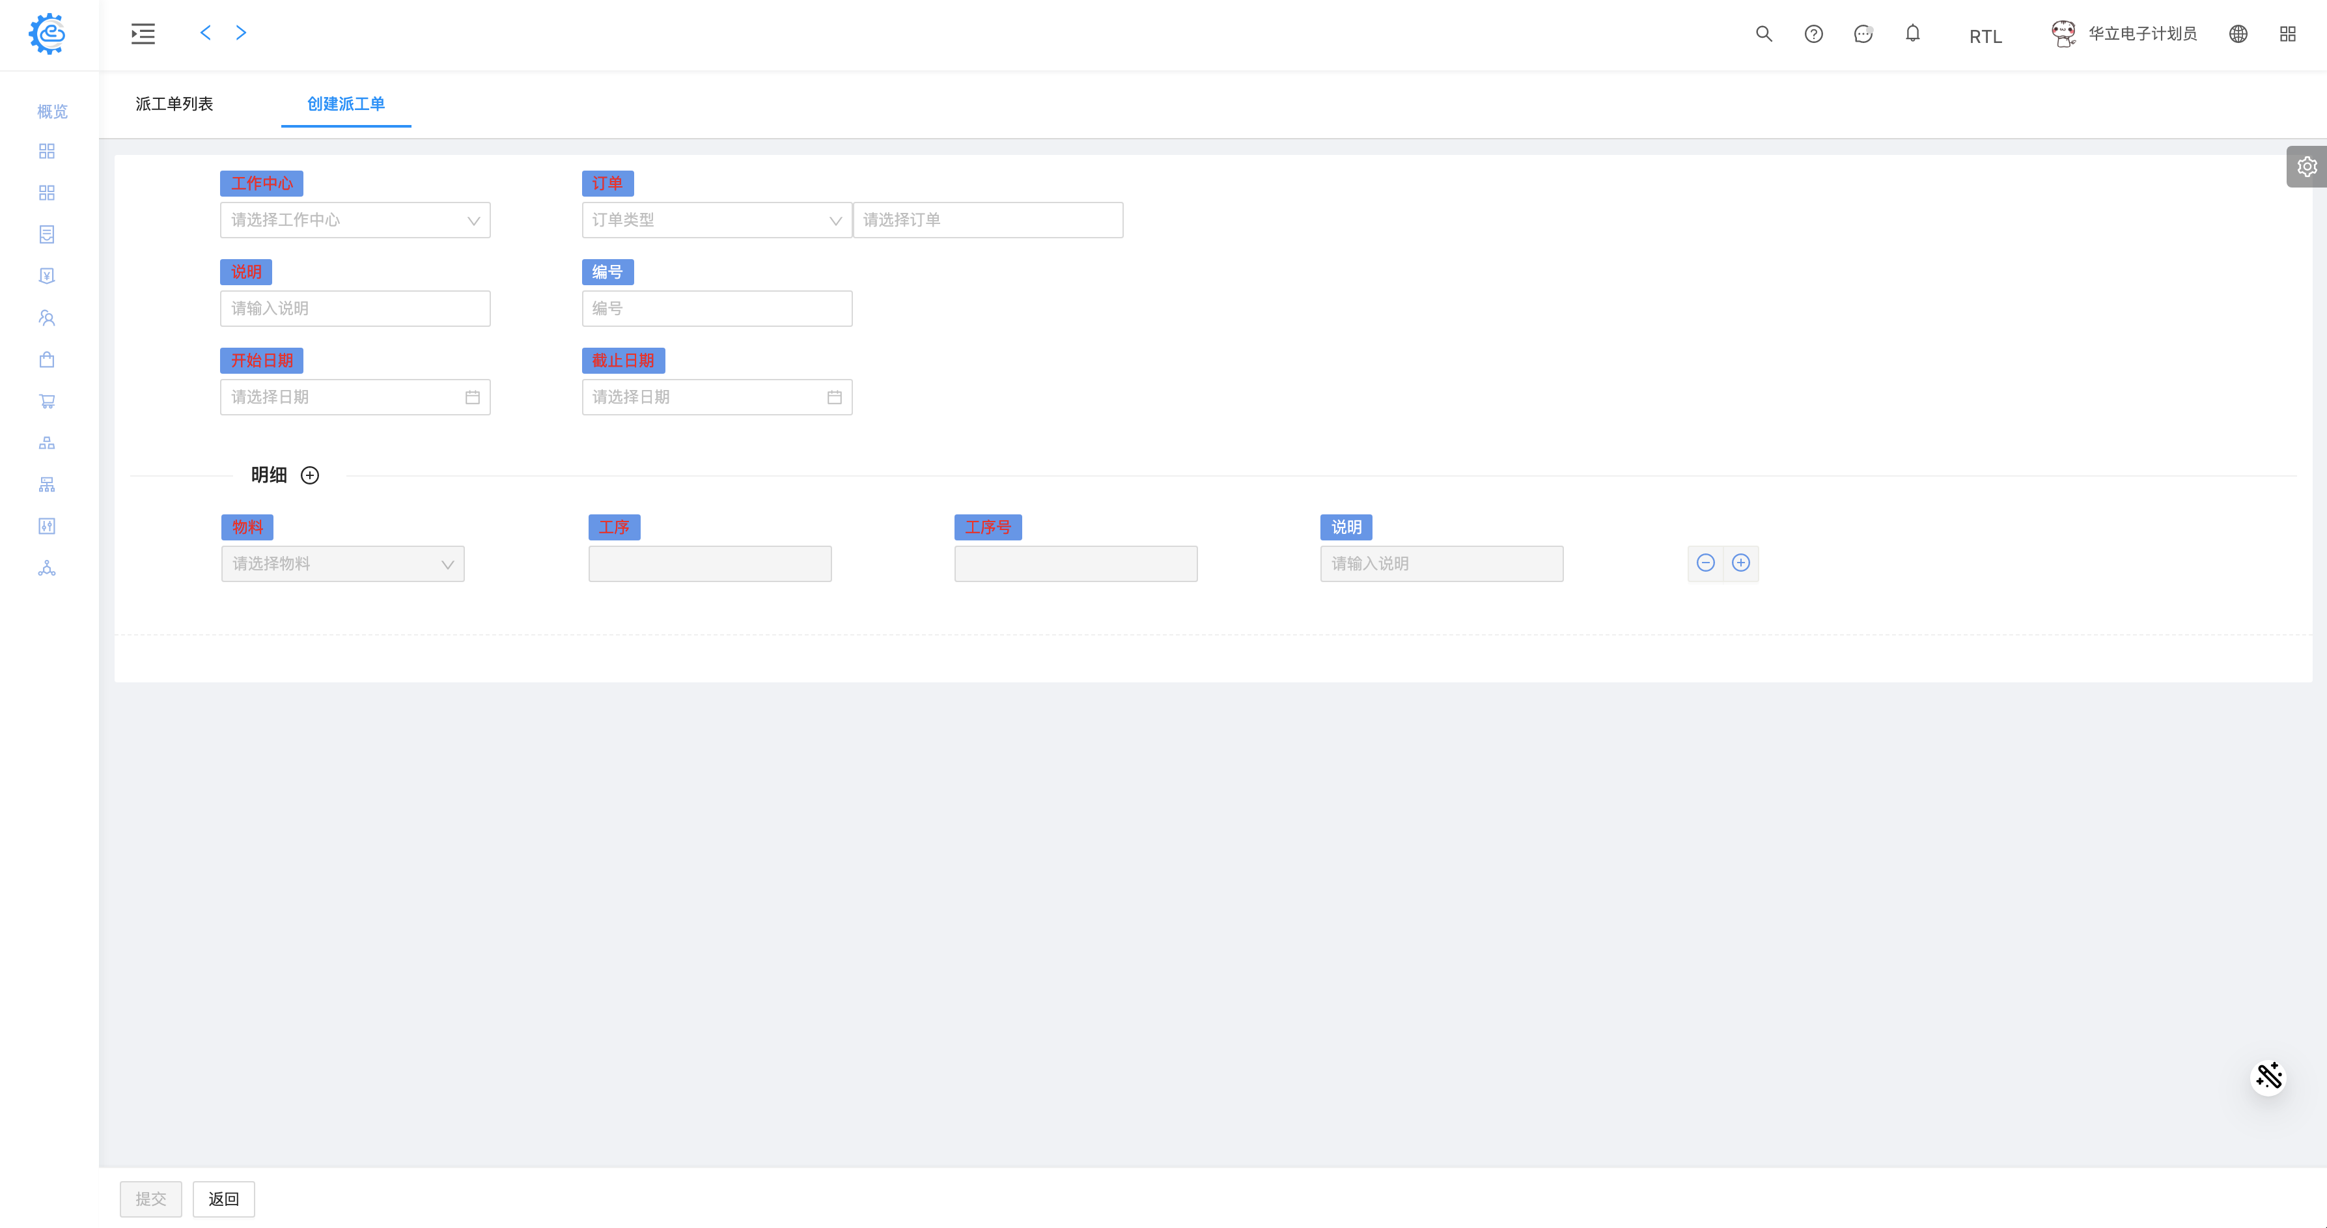Open the settings gear panel
Viewport: 2327px width, 1228px height.
2306,166
